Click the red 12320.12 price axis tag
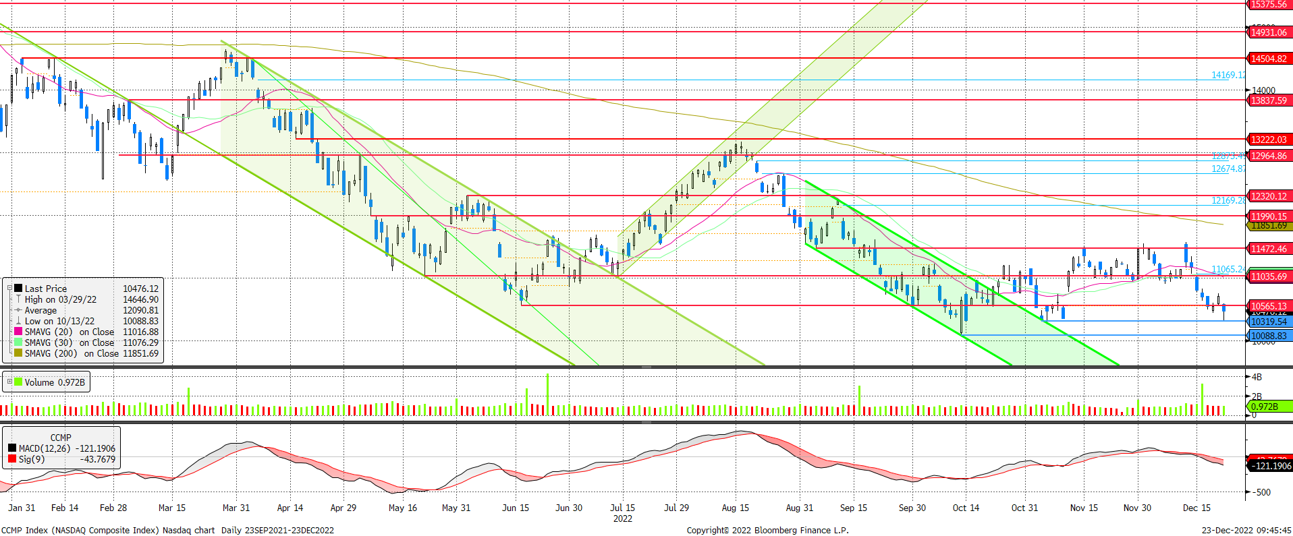 point(1269,196)
